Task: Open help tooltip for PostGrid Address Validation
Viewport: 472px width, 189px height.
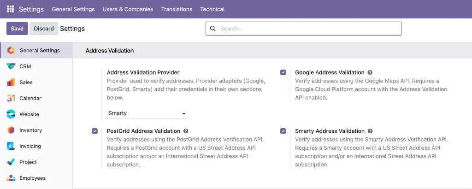Action: click(x=186, y=131)
